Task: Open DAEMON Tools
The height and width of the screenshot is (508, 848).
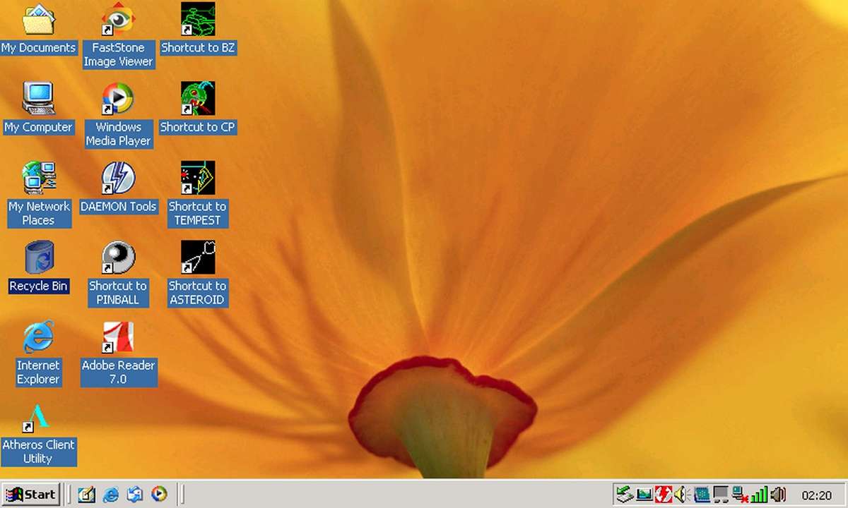Action: 118,180
